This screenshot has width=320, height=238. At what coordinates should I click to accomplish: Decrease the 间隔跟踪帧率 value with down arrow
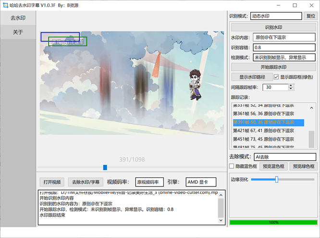(x=291, y=89)
